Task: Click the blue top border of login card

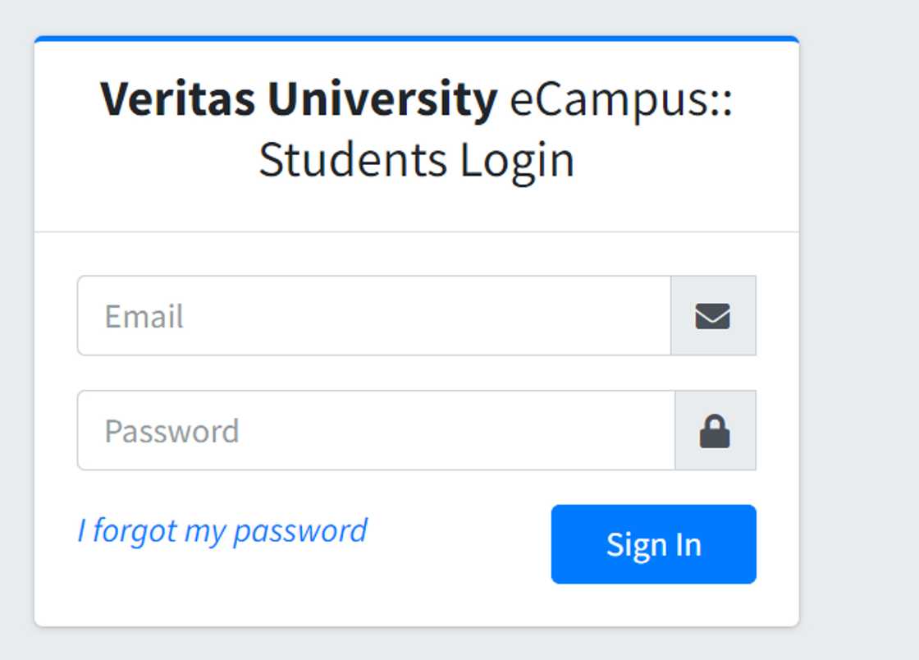Action: [x=416, y=39]
